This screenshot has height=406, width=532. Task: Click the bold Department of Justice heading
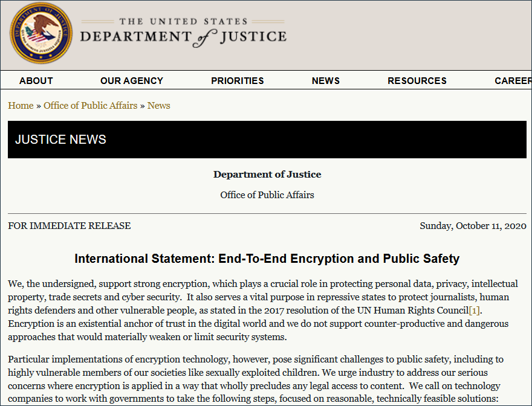coord(267,175)
